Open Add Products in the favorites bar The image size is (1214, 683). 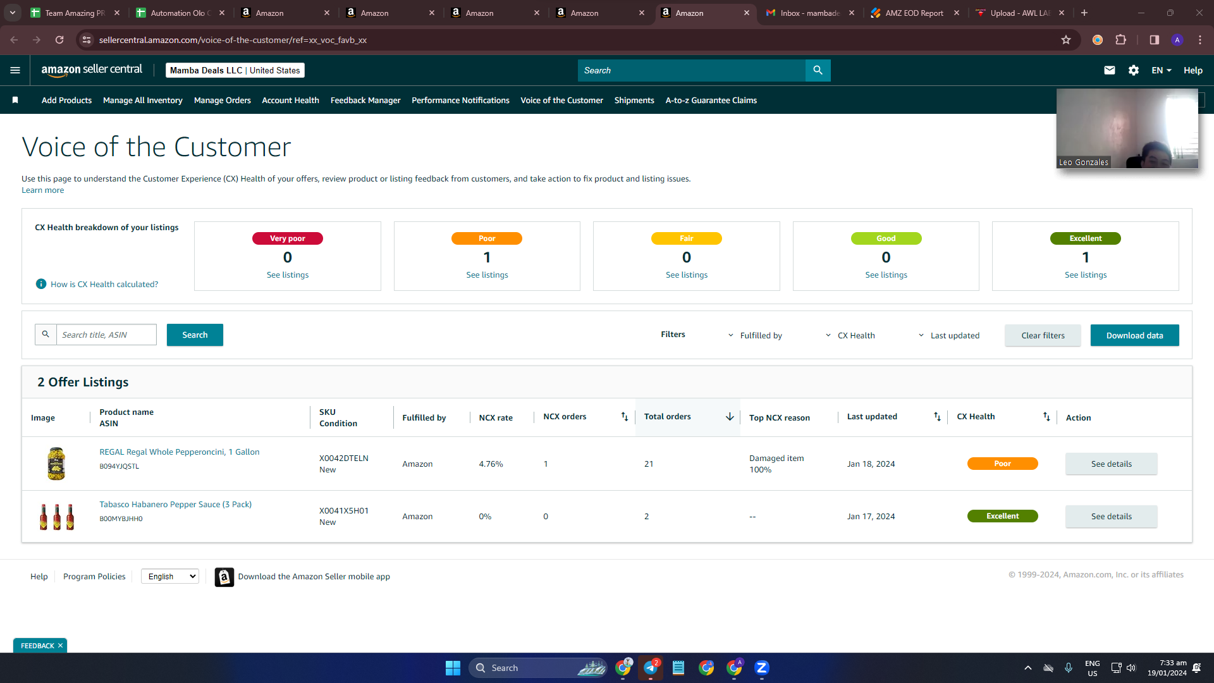pyautogui.click(x=66, y=100)
